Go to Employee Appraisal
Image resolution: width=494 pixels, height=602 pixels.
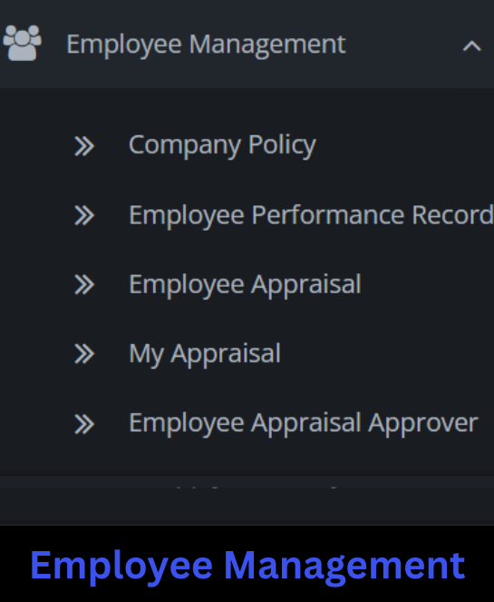pos(245,285)
